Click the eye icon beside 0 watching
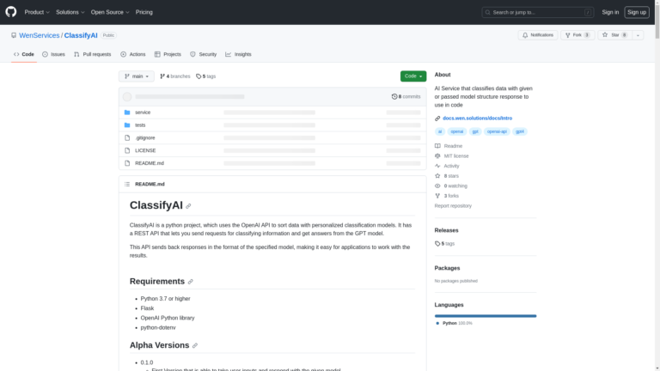660x371 pixels. 437,185
